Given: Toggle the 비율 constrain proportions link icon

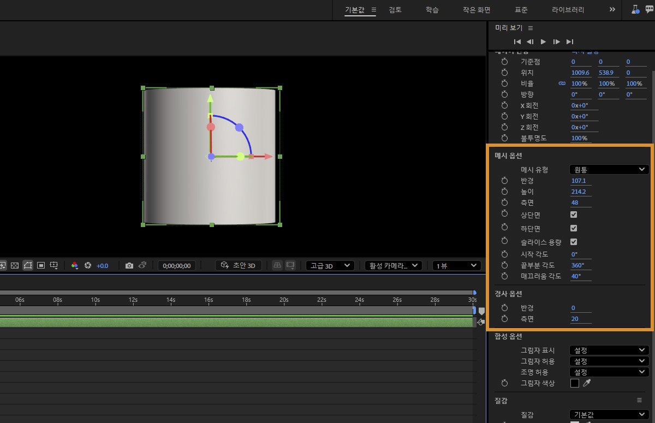Looking at the screenshot, I should pyautogui.click(x=562, y=84).
